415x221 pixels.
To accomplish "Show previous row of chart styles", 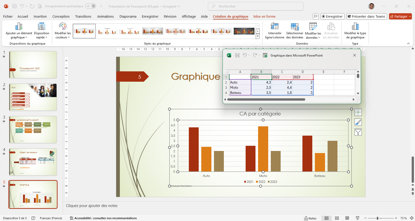I will click(258, 26).
